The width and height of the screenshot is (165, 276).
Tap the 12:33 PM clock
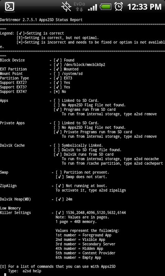144,7
